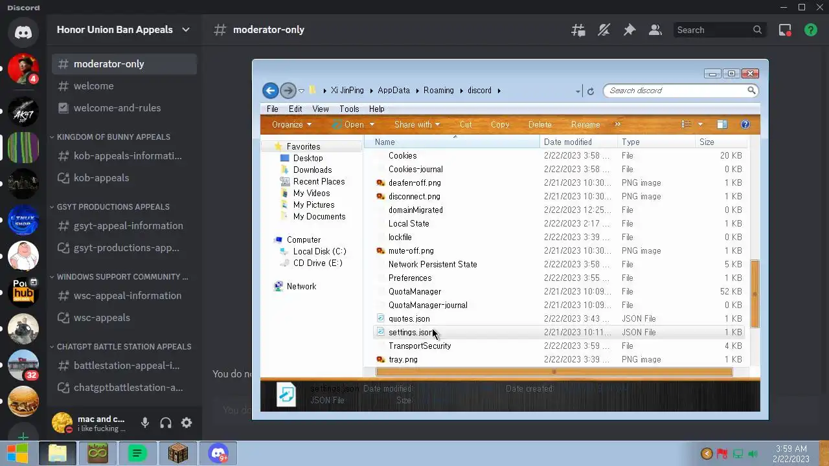Open Discord green help icon

coord(810,30)
